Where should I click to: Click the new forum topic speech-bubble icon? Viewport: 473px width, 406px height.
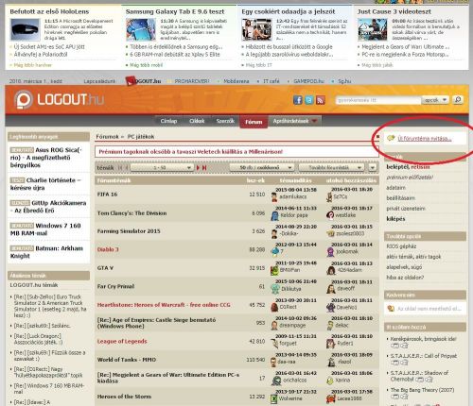(391, 138)
